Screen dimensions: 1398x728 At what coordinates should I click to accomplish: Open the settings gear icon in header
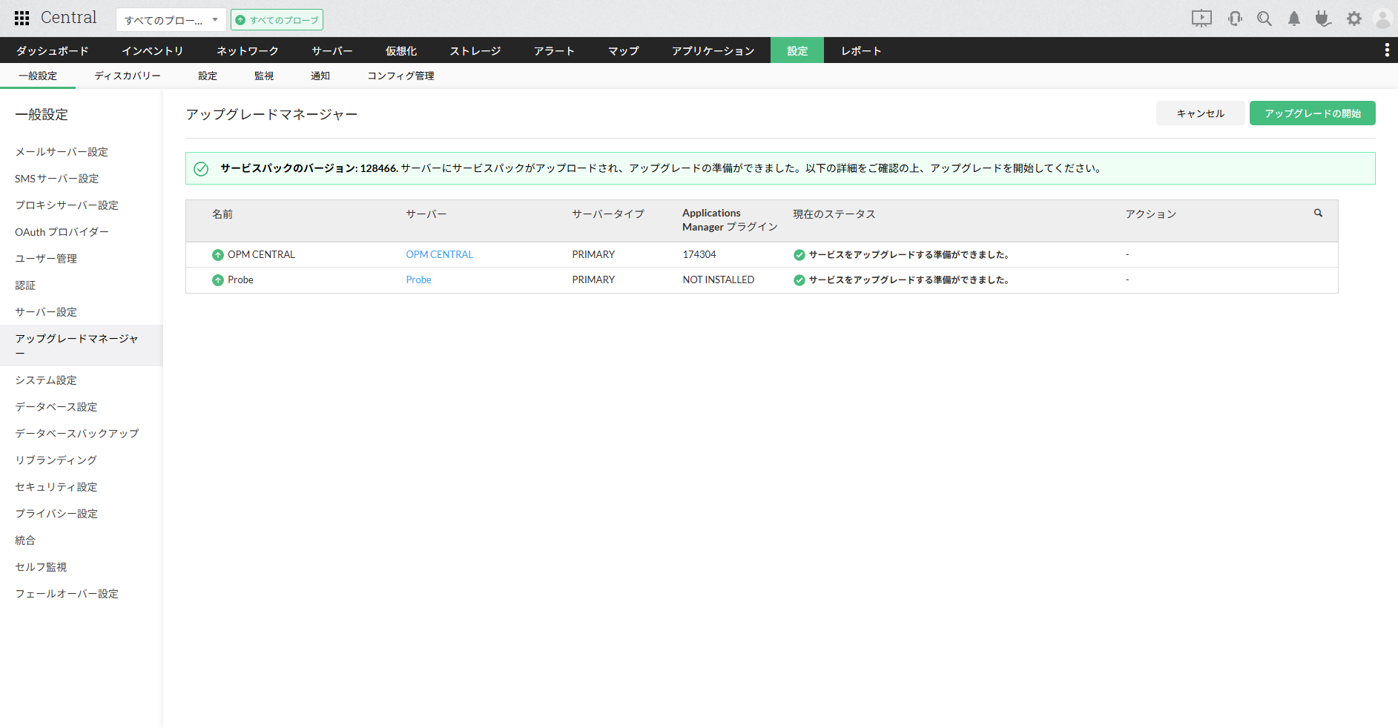[1354, 19]
